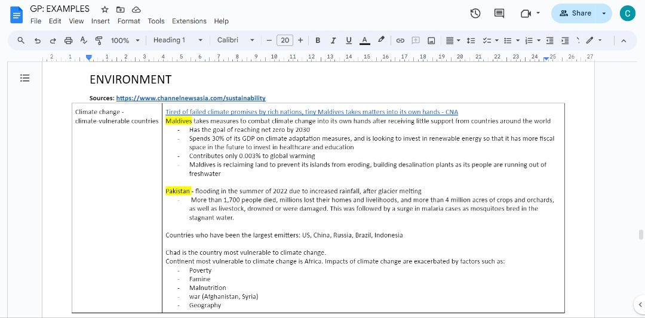Open the Insert menu
This screenshot has height=318, width=645.
[x=100, y=21]
